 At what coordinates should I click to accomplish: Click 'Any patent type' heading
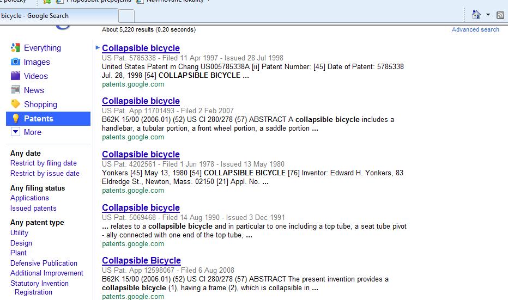pos(37,223)
